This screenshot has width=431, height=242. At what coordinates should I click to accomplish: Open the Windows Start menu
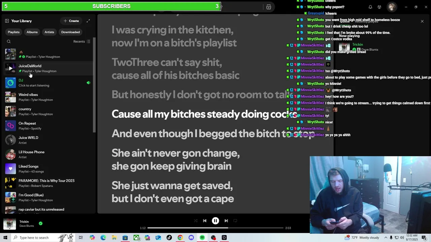tap(5, 238)
